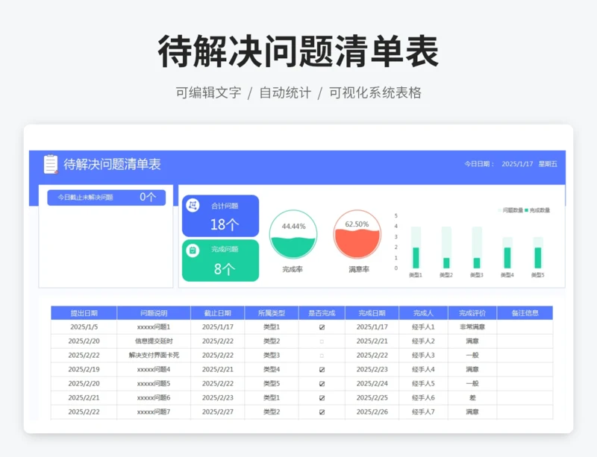Click the 类型1 bar in the chart
This screenshot has height=457, width=597.
coord(416,248)
